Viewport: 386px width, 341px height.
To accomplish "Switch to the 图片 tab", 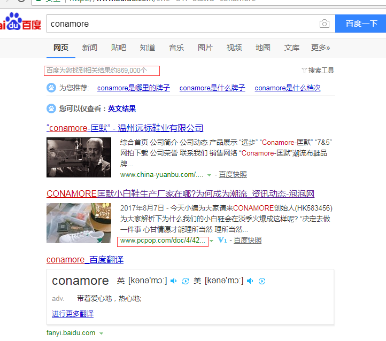I will click(205, 48).
